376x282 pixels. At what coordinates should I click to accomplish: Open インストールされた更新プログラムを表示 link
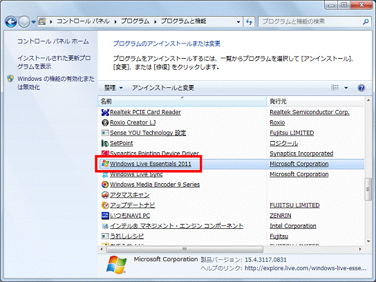pos(54,62)
